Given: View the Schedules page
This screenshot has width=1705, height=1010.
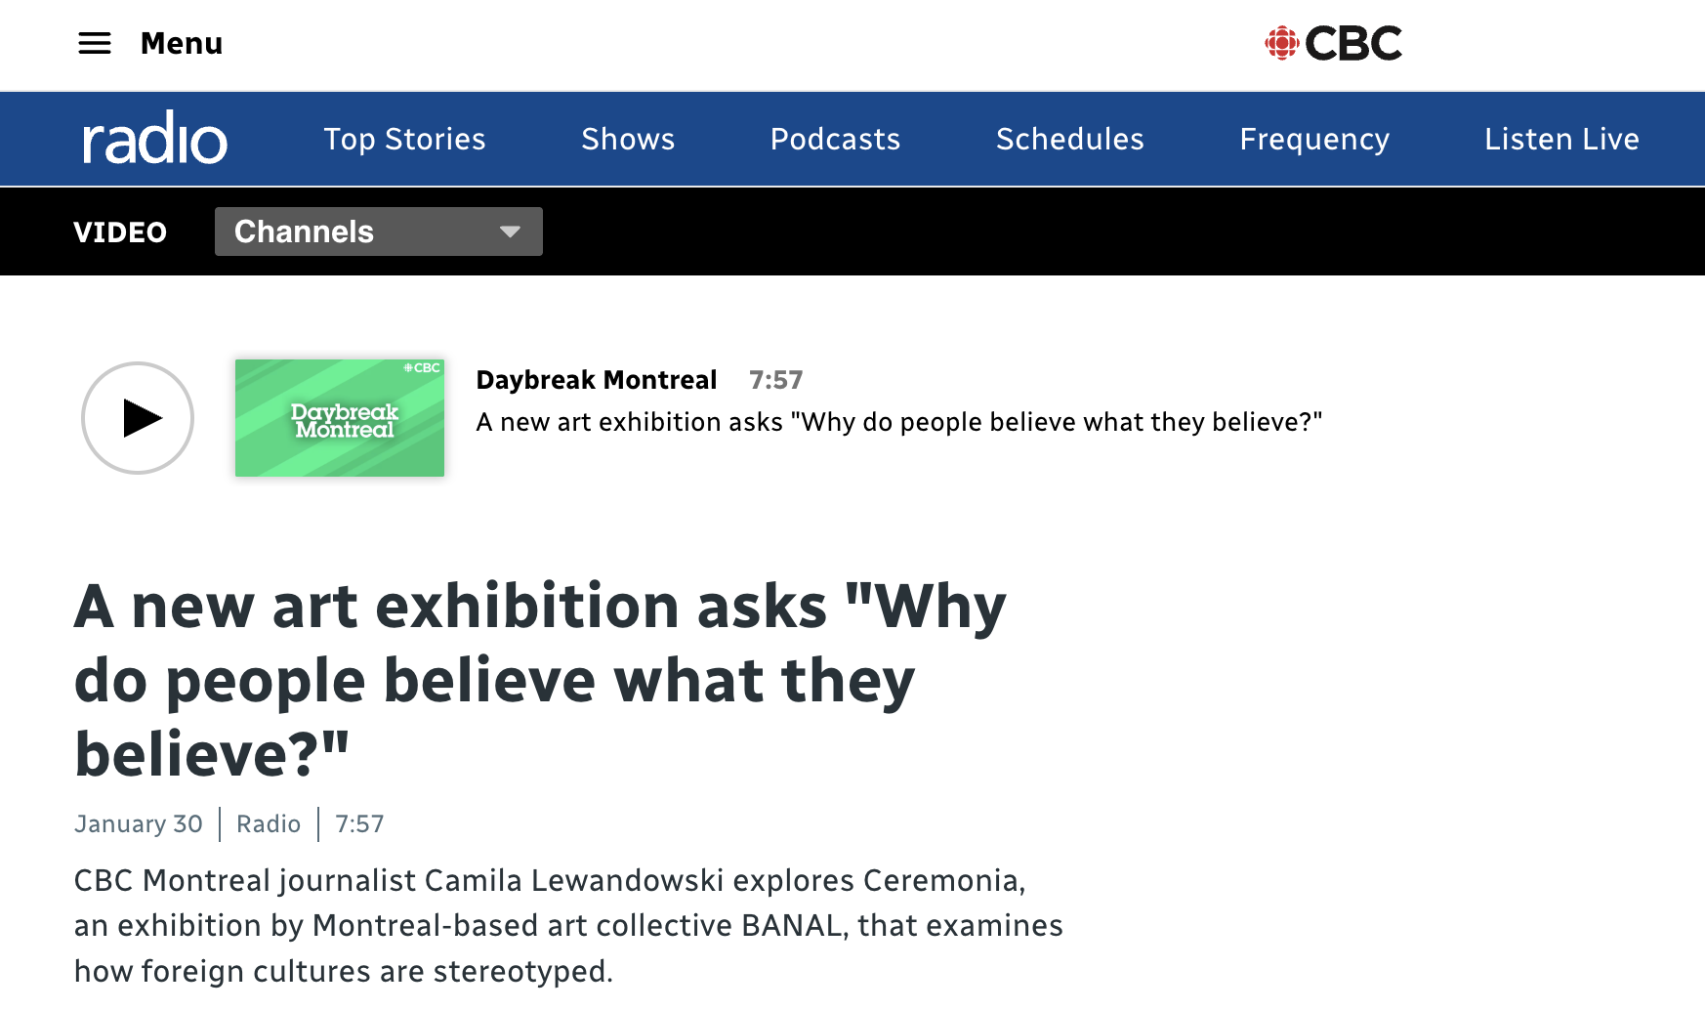Looking at the screenshot, I should [x=1069, y=139].
